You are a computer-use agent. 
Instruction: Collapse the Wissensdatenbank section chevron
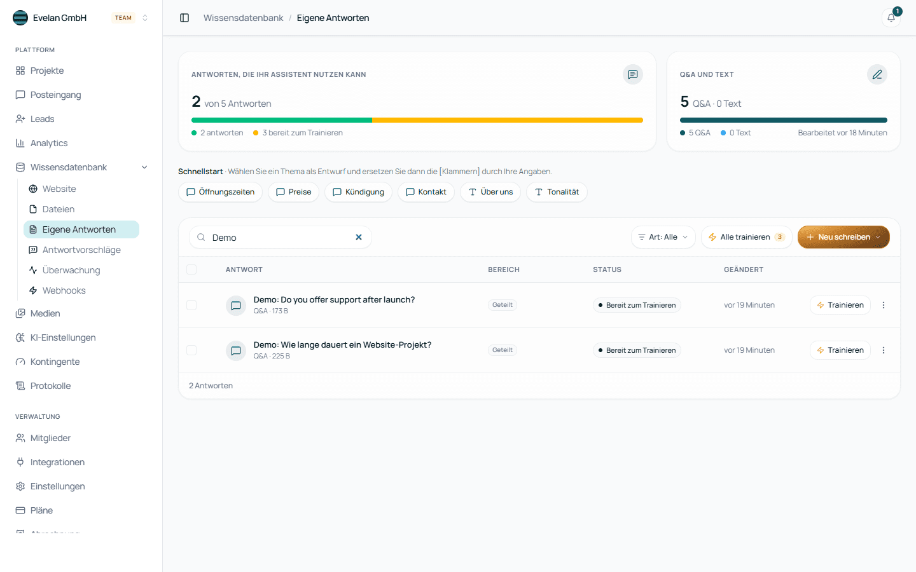pyautogui.click(x=144, y=167)
